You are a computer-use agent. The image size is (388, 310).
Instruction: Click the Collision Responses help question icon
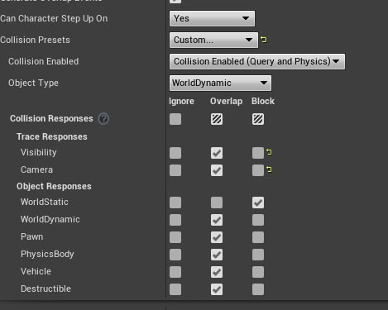[104, 119]
